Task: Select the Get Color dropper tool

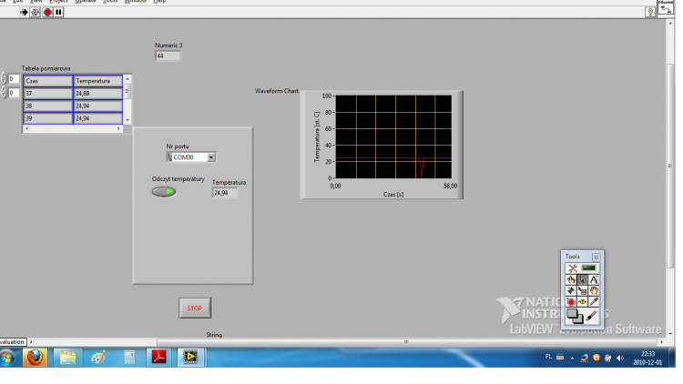Action: [594, 301]
